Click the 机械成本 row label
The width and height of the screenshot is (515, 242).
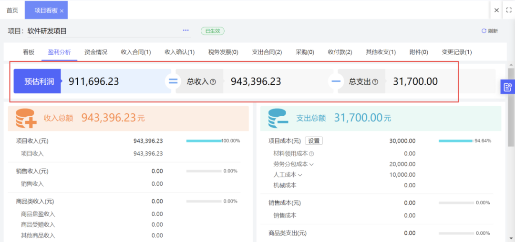[x=285, y=185]
